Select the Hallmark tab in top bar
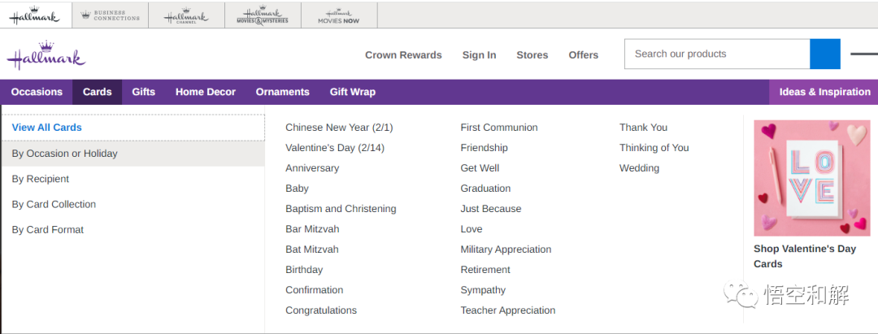 (35, 15)
